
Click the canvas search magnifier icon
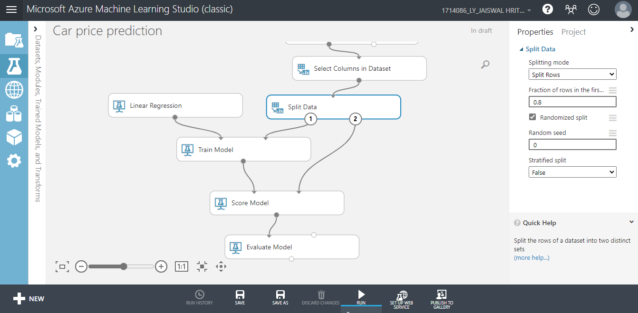pyautogui.click(x=485, y=65)
